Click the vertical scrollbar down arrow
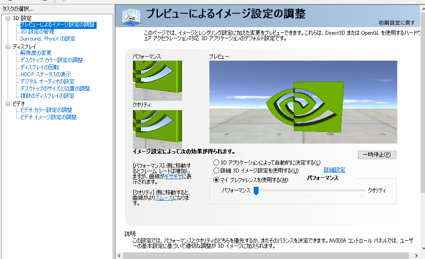This screenshot has width=425, height=259. (423, 248)
